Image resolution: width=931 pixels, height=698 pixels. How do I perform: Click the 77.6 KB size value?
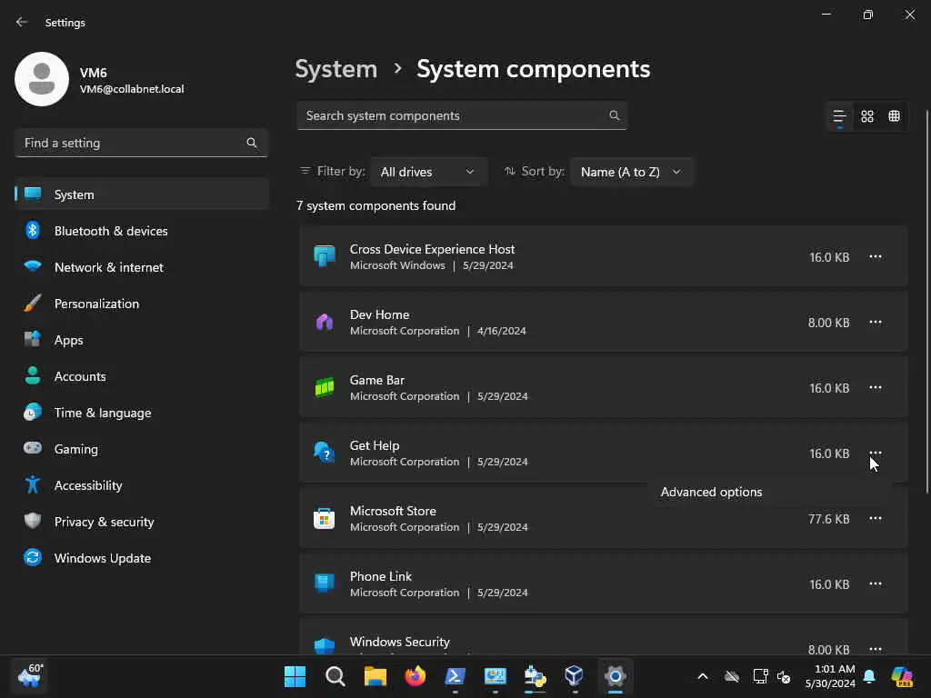[x=828, y=519]
